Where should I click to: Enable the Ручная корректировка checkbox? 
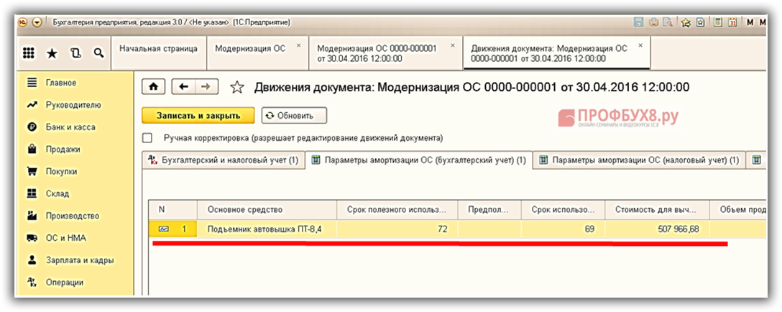pyautogui.click(x=147, y=138)
